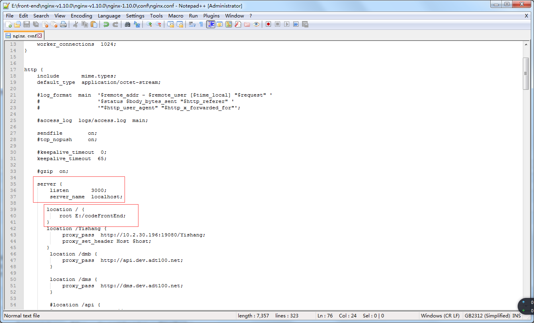Click the Copy toolbar icon
The image size is (534, 323).
[x=85, y=24]
